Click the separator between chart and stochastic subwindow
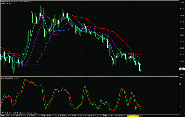Screen dimensions: 185x117 (x=90, y=76)
